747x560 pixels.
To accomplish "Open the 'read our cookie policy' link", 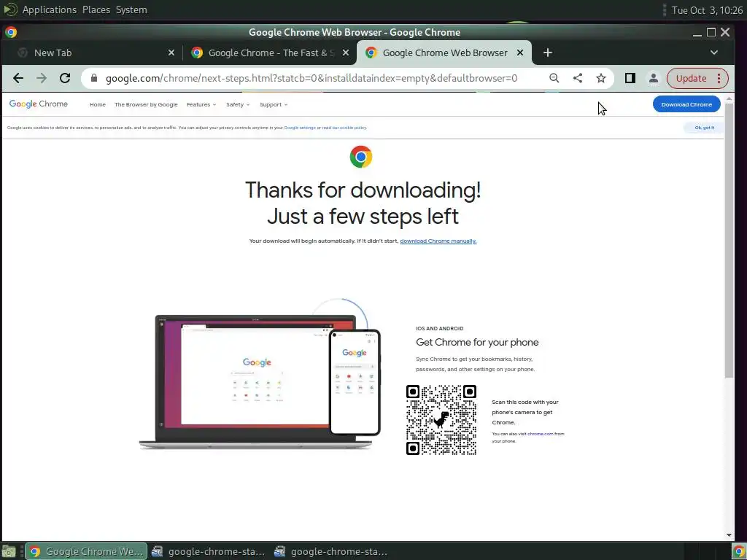I will 344,128.
